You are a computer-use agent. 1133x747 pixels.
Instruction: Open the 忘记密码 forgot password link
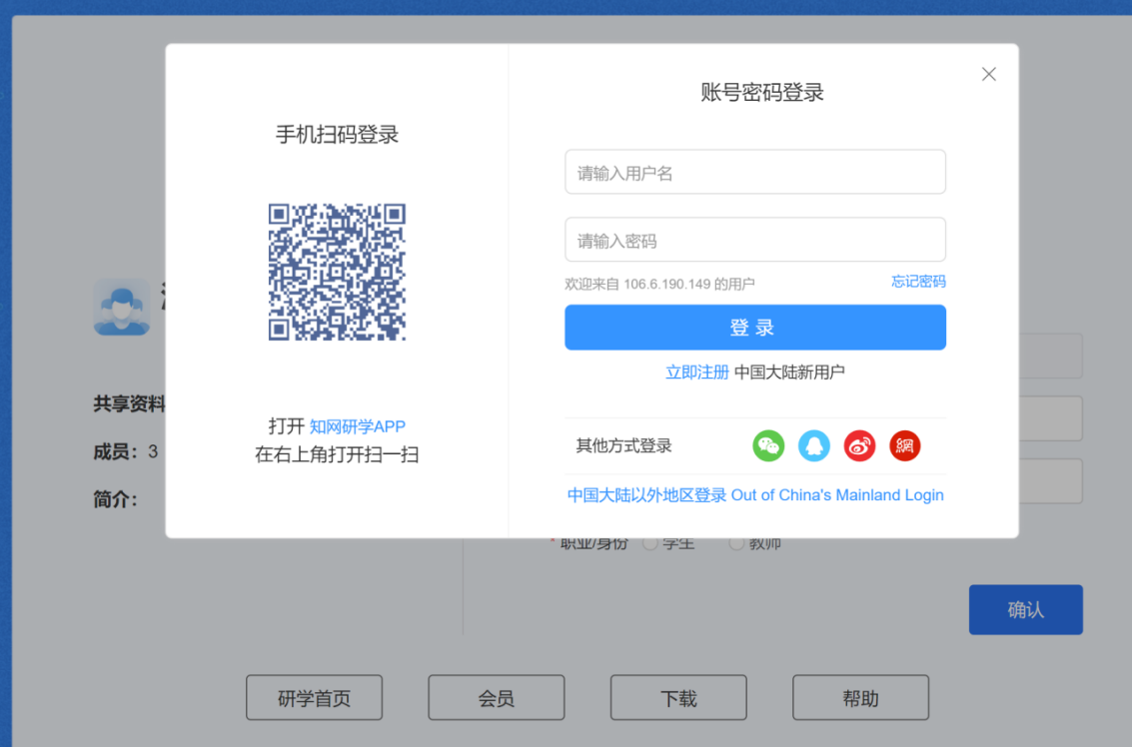[917, 281]
